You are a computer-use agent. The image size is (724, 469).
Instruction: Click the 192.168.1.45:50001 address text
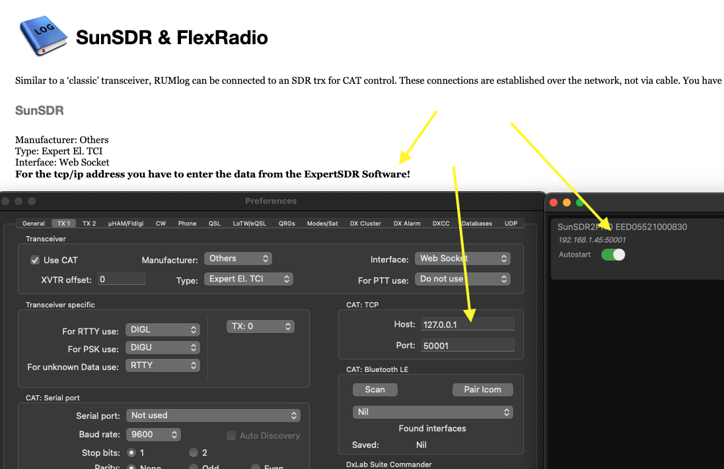[x=592, y=240]
